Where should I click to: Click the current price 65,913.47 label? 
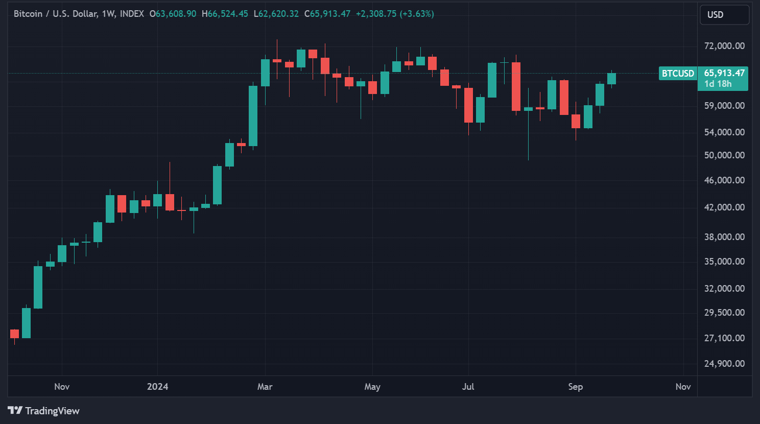[x=724, y=73]
